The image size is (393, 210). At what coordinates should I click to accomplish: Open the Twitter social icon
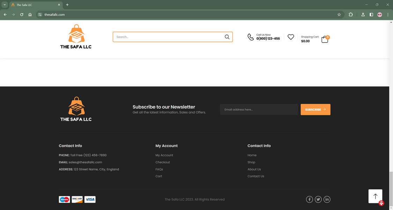[x=318, y=200]
